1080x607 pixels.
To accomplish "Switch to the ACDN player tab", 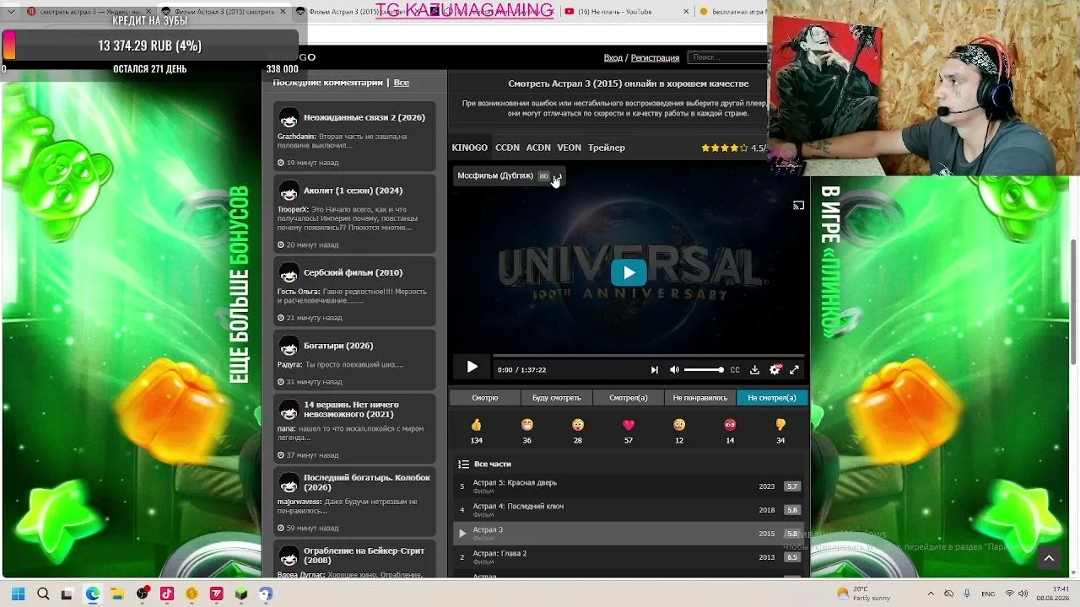I will click(x=538, y=148).
